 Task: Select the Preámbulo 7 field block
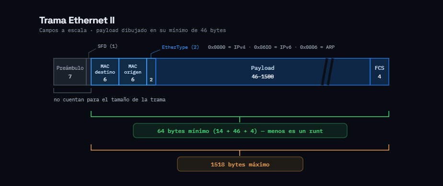(x=70, y=72)
